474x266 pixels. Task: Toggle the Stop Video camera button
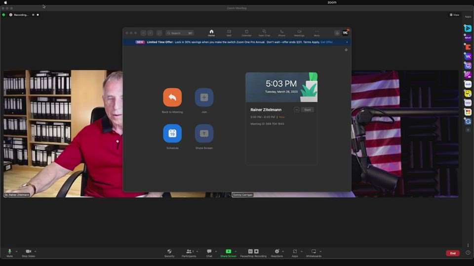pyautogui.click(x=28, y=253)
